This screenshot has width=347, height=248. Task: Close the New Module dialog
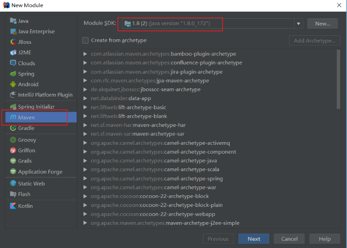(x=339, y=5)
